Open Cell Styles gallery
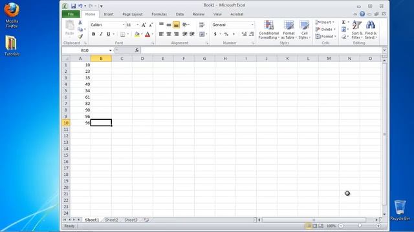The height and width of the screenshot is (232, 414). pos(304,30)
